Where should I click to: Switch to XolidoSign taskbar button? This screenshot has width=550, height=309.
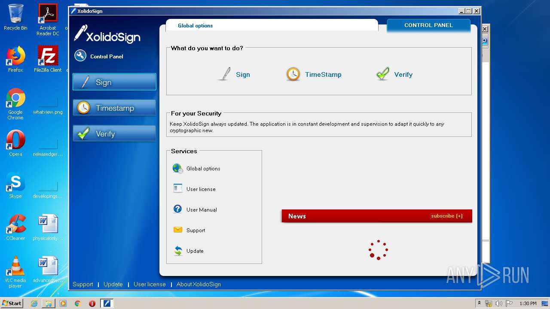(107, 303)
